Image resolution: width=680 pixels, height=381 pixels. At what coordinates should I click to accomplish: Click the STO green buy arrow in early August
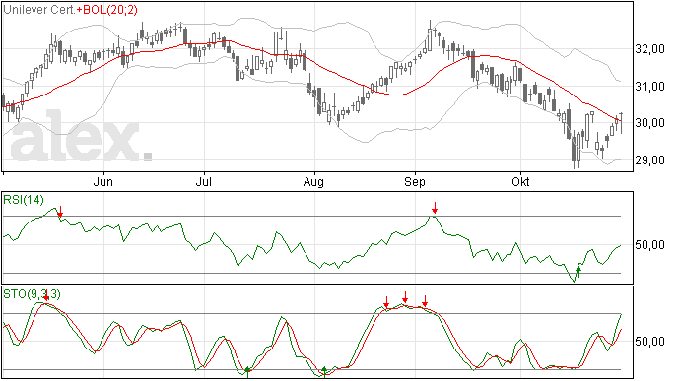coord(324,372)
